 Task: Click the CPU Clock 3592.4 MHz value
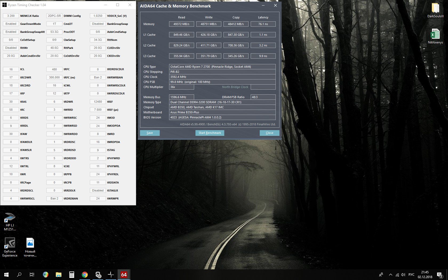pyautogui.click(x=222, y=77)
